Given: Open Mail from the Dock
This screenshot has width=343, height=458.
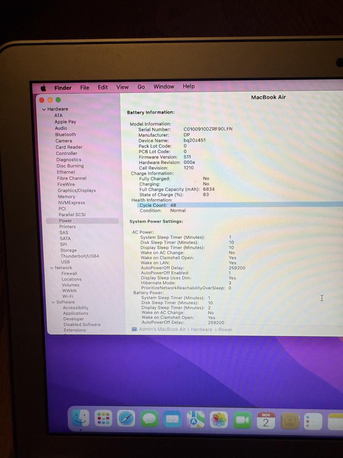Looking at the screenshot, I should 172,419.
